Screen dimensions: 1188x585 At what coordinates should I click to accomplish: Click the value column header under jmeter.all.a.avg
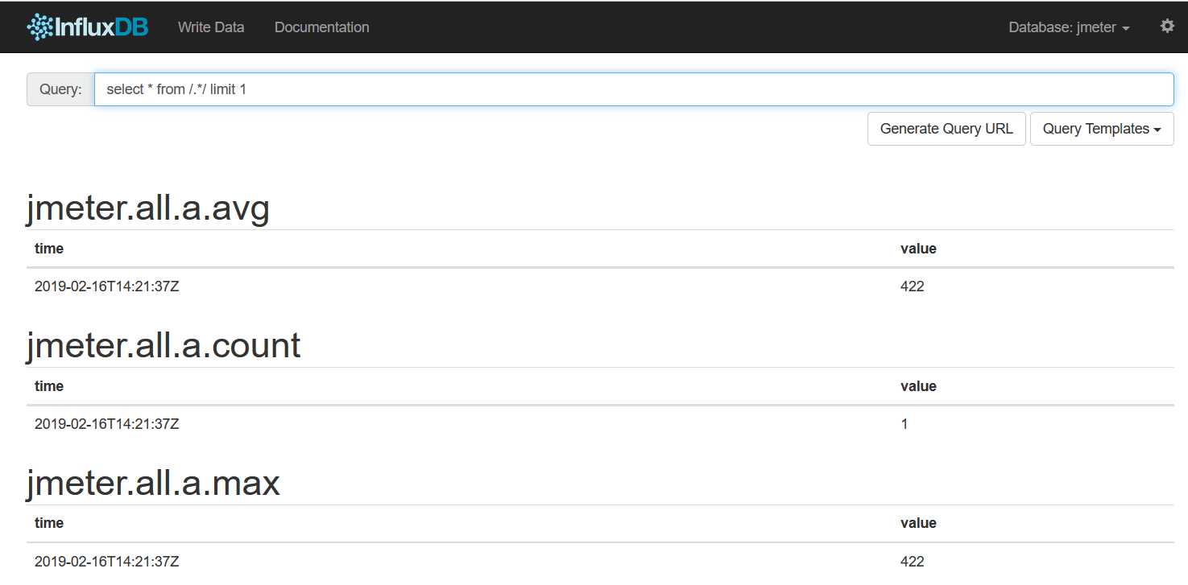point(918,249)
